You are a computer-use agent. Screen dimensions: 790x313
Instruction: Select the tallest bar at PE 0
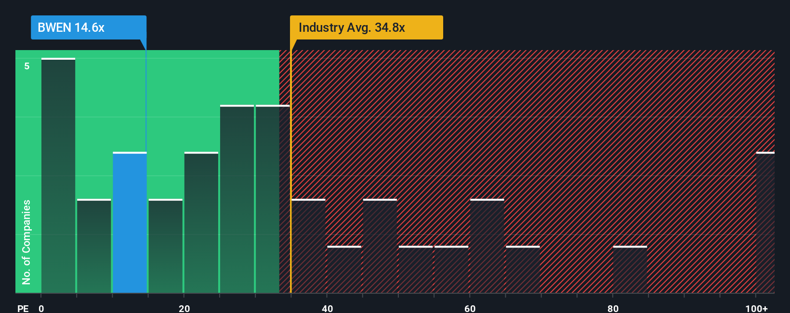[x=58, y=176]
